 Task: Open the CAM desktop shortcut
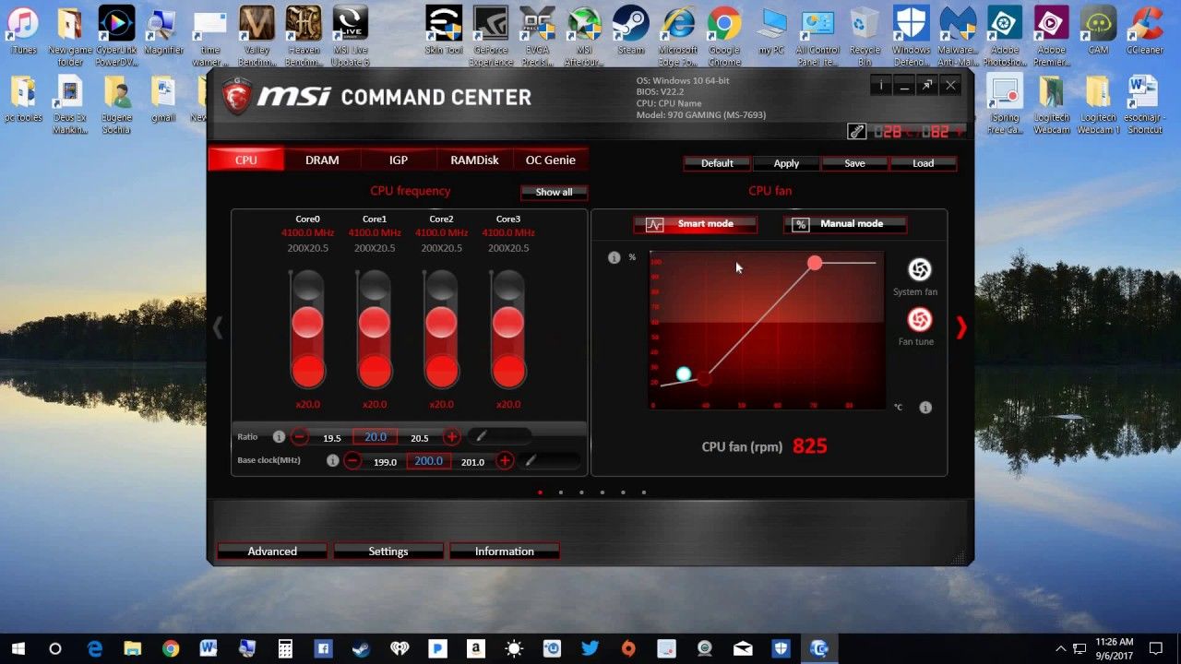coord(1098,30)
